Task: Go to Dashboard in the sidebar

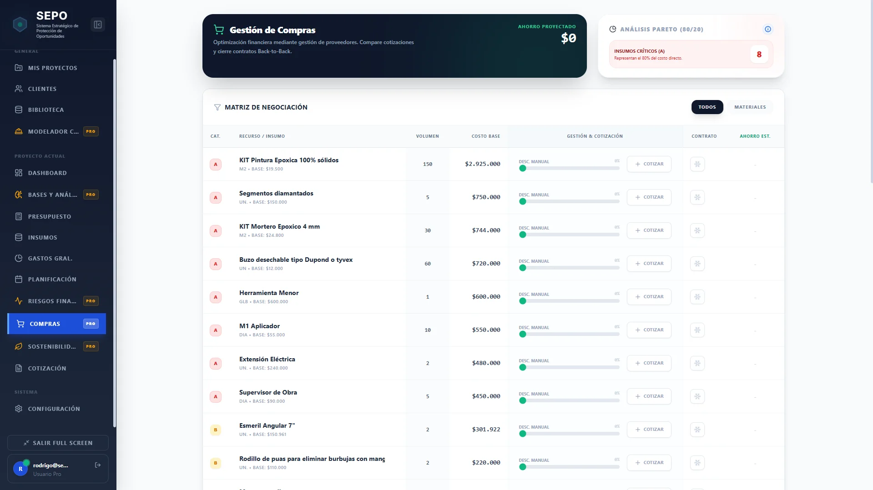Action: [x=47, y=173]
